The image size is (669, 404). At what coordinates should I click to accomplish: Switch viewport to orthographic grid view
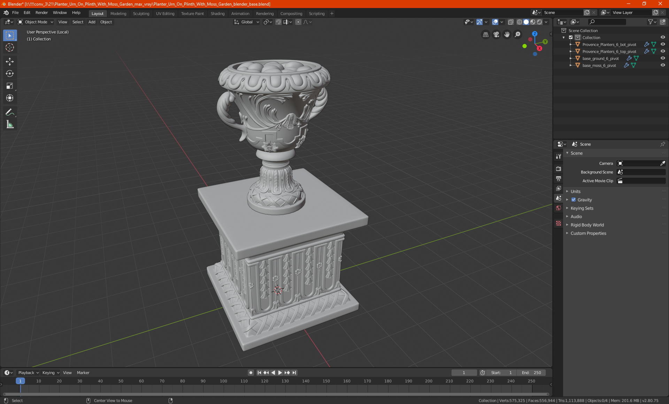pos(485,34)
